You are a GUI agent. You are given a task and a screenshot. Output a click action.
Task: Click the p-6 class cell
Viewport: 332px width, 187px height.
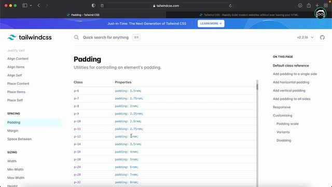76,91
